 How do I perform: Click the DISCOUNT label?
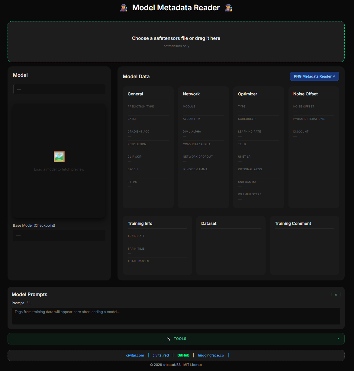(301, 132)
